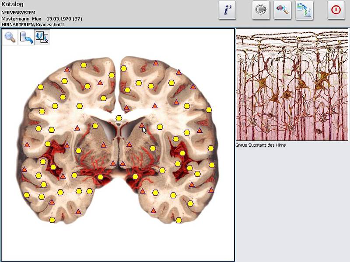Select lowest yellow hexagon on image's right hemisphere

pyautogui.click(x=178, y=220)
